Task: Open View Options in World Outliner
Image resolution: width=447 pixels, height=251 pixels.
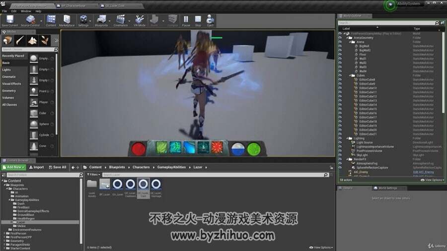Action: pyautogui.click(x=433, y=180)
